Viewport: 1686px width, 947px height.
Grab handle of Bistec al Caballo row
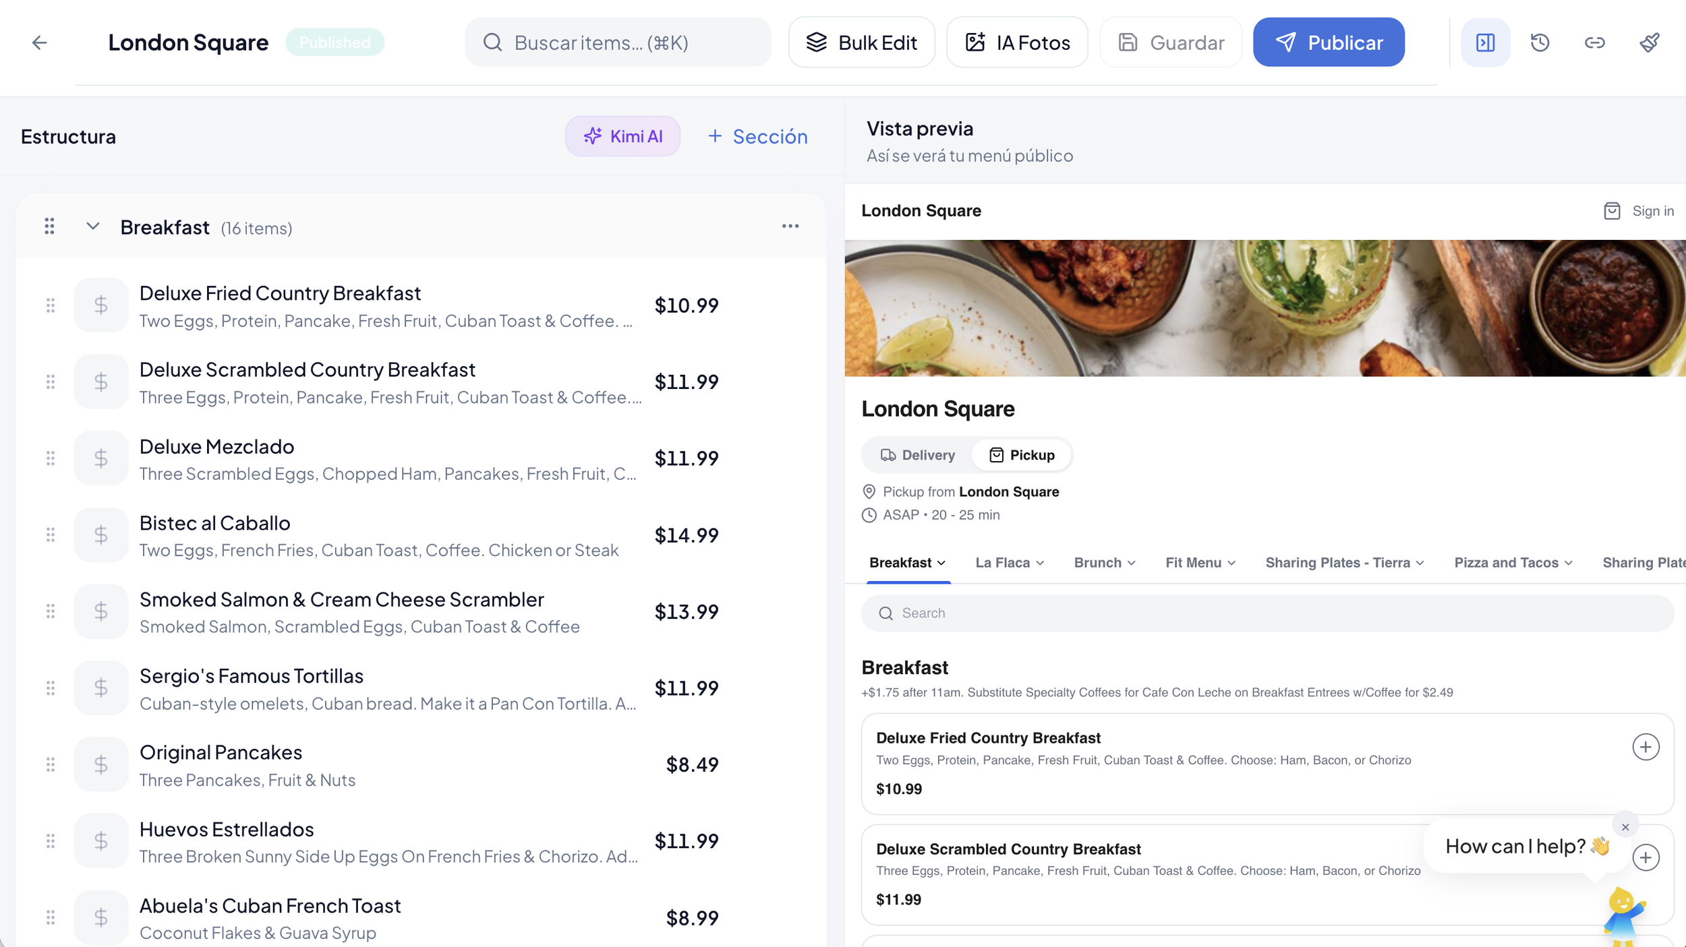[51, 535]
